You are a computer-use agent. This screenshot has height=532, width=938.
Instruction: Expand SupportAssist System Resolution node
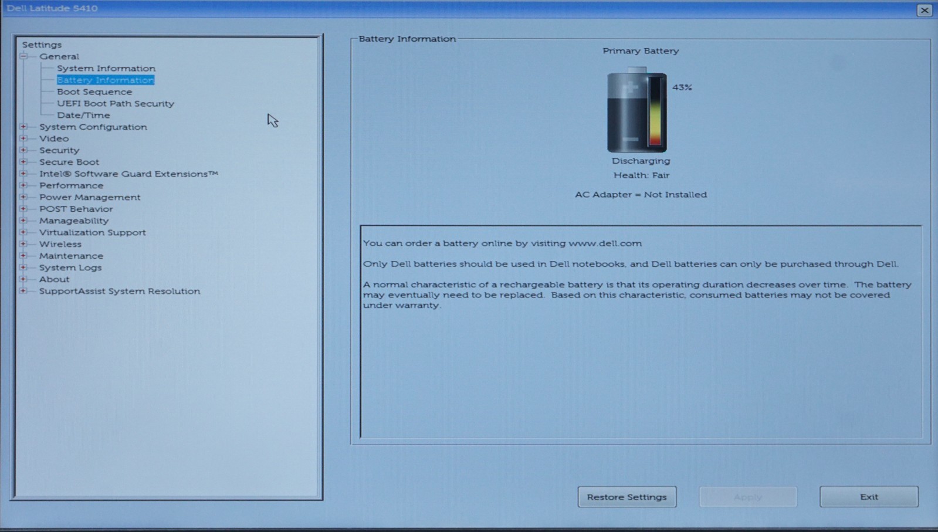coord(23,291)
